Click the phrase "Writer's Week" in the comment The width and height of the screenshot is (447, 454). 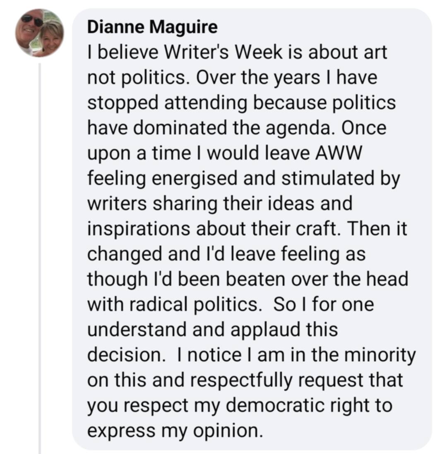(223, 52)
